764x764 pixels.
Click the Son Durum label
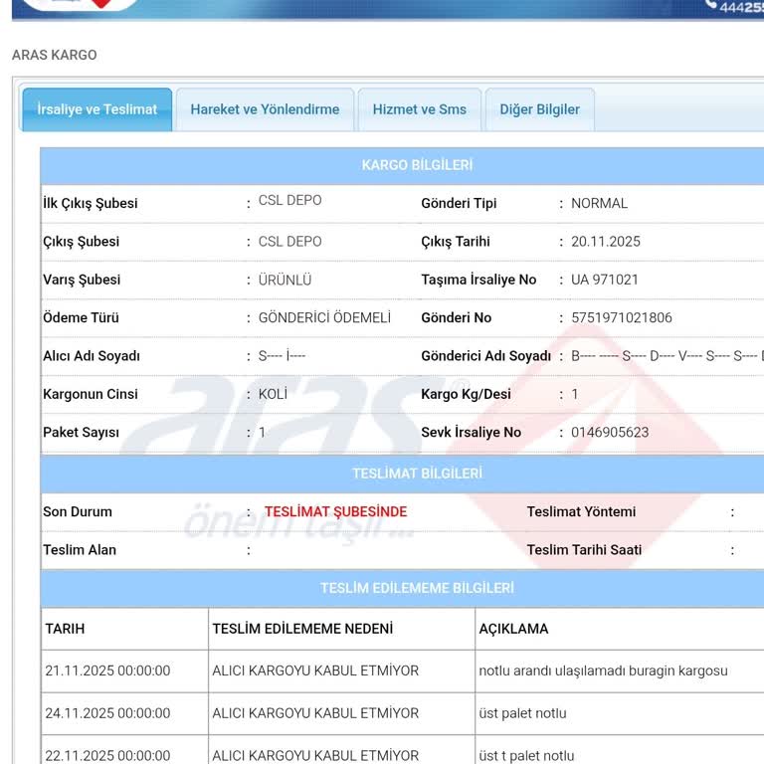[78, 511]
